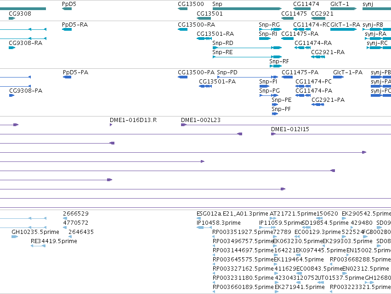Open the Snp-RE transcript label
391x294 pixels.
click(222, 52)
